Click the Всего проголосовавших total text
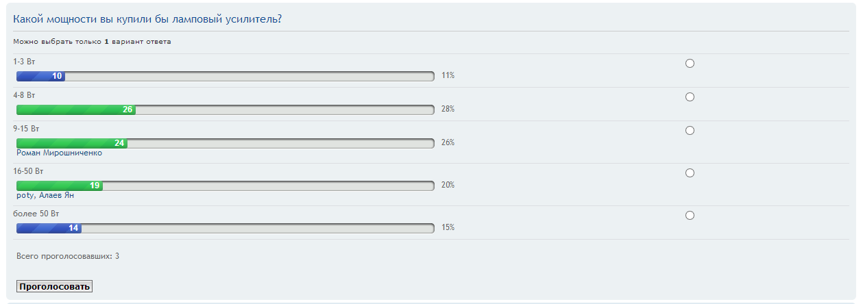The width and height of the screenshot is (863, 304). [68, 256]
